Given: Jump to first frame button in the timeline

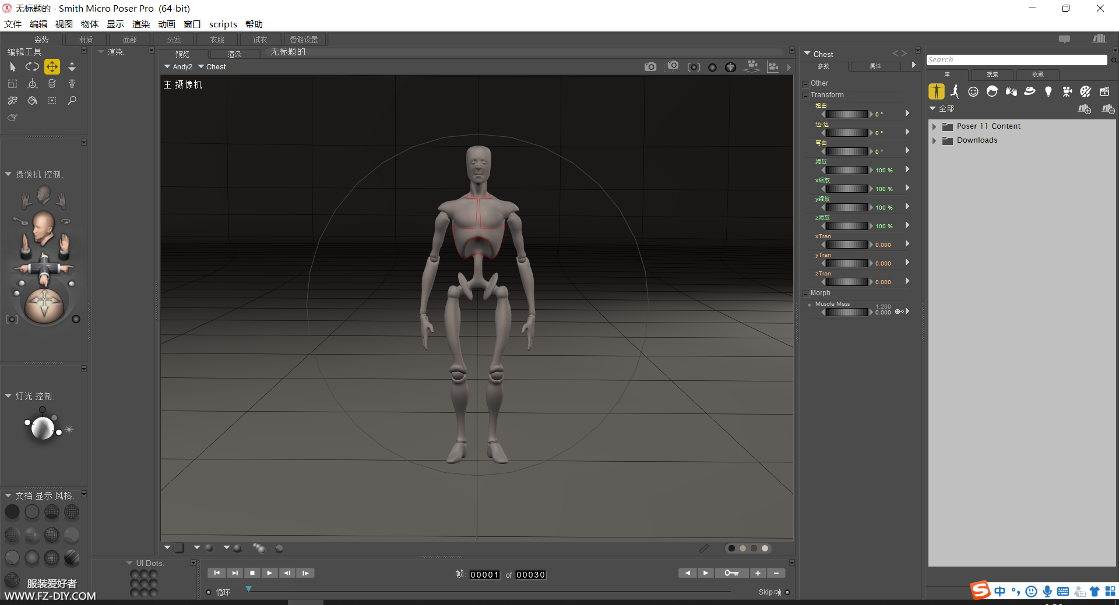Looking at the screenshot, I should pos(216,573).
